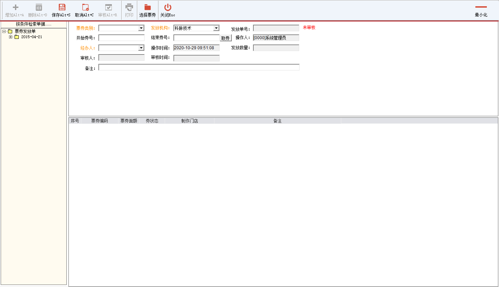Focus the 开始券号 input field
Image resolution: width=499 pixels, height=287 pixels.
pos(122,38)
